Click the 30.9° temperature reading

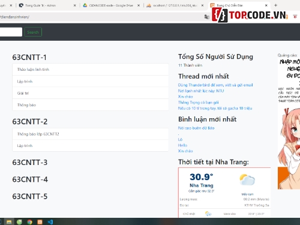point(202,177)
